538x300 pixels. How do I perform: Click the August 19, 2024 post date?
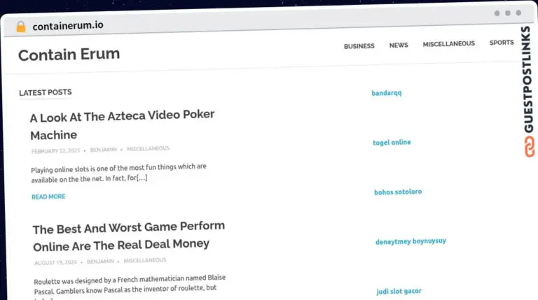[55, 262]
